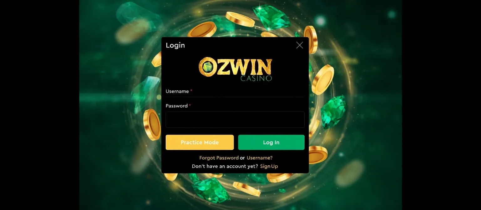Open the Forgot Password link
Screen dimensions: 481x210
click(x=219, y=158)
